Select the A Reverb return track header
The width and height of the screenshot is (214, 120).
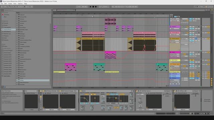[175, 74]
